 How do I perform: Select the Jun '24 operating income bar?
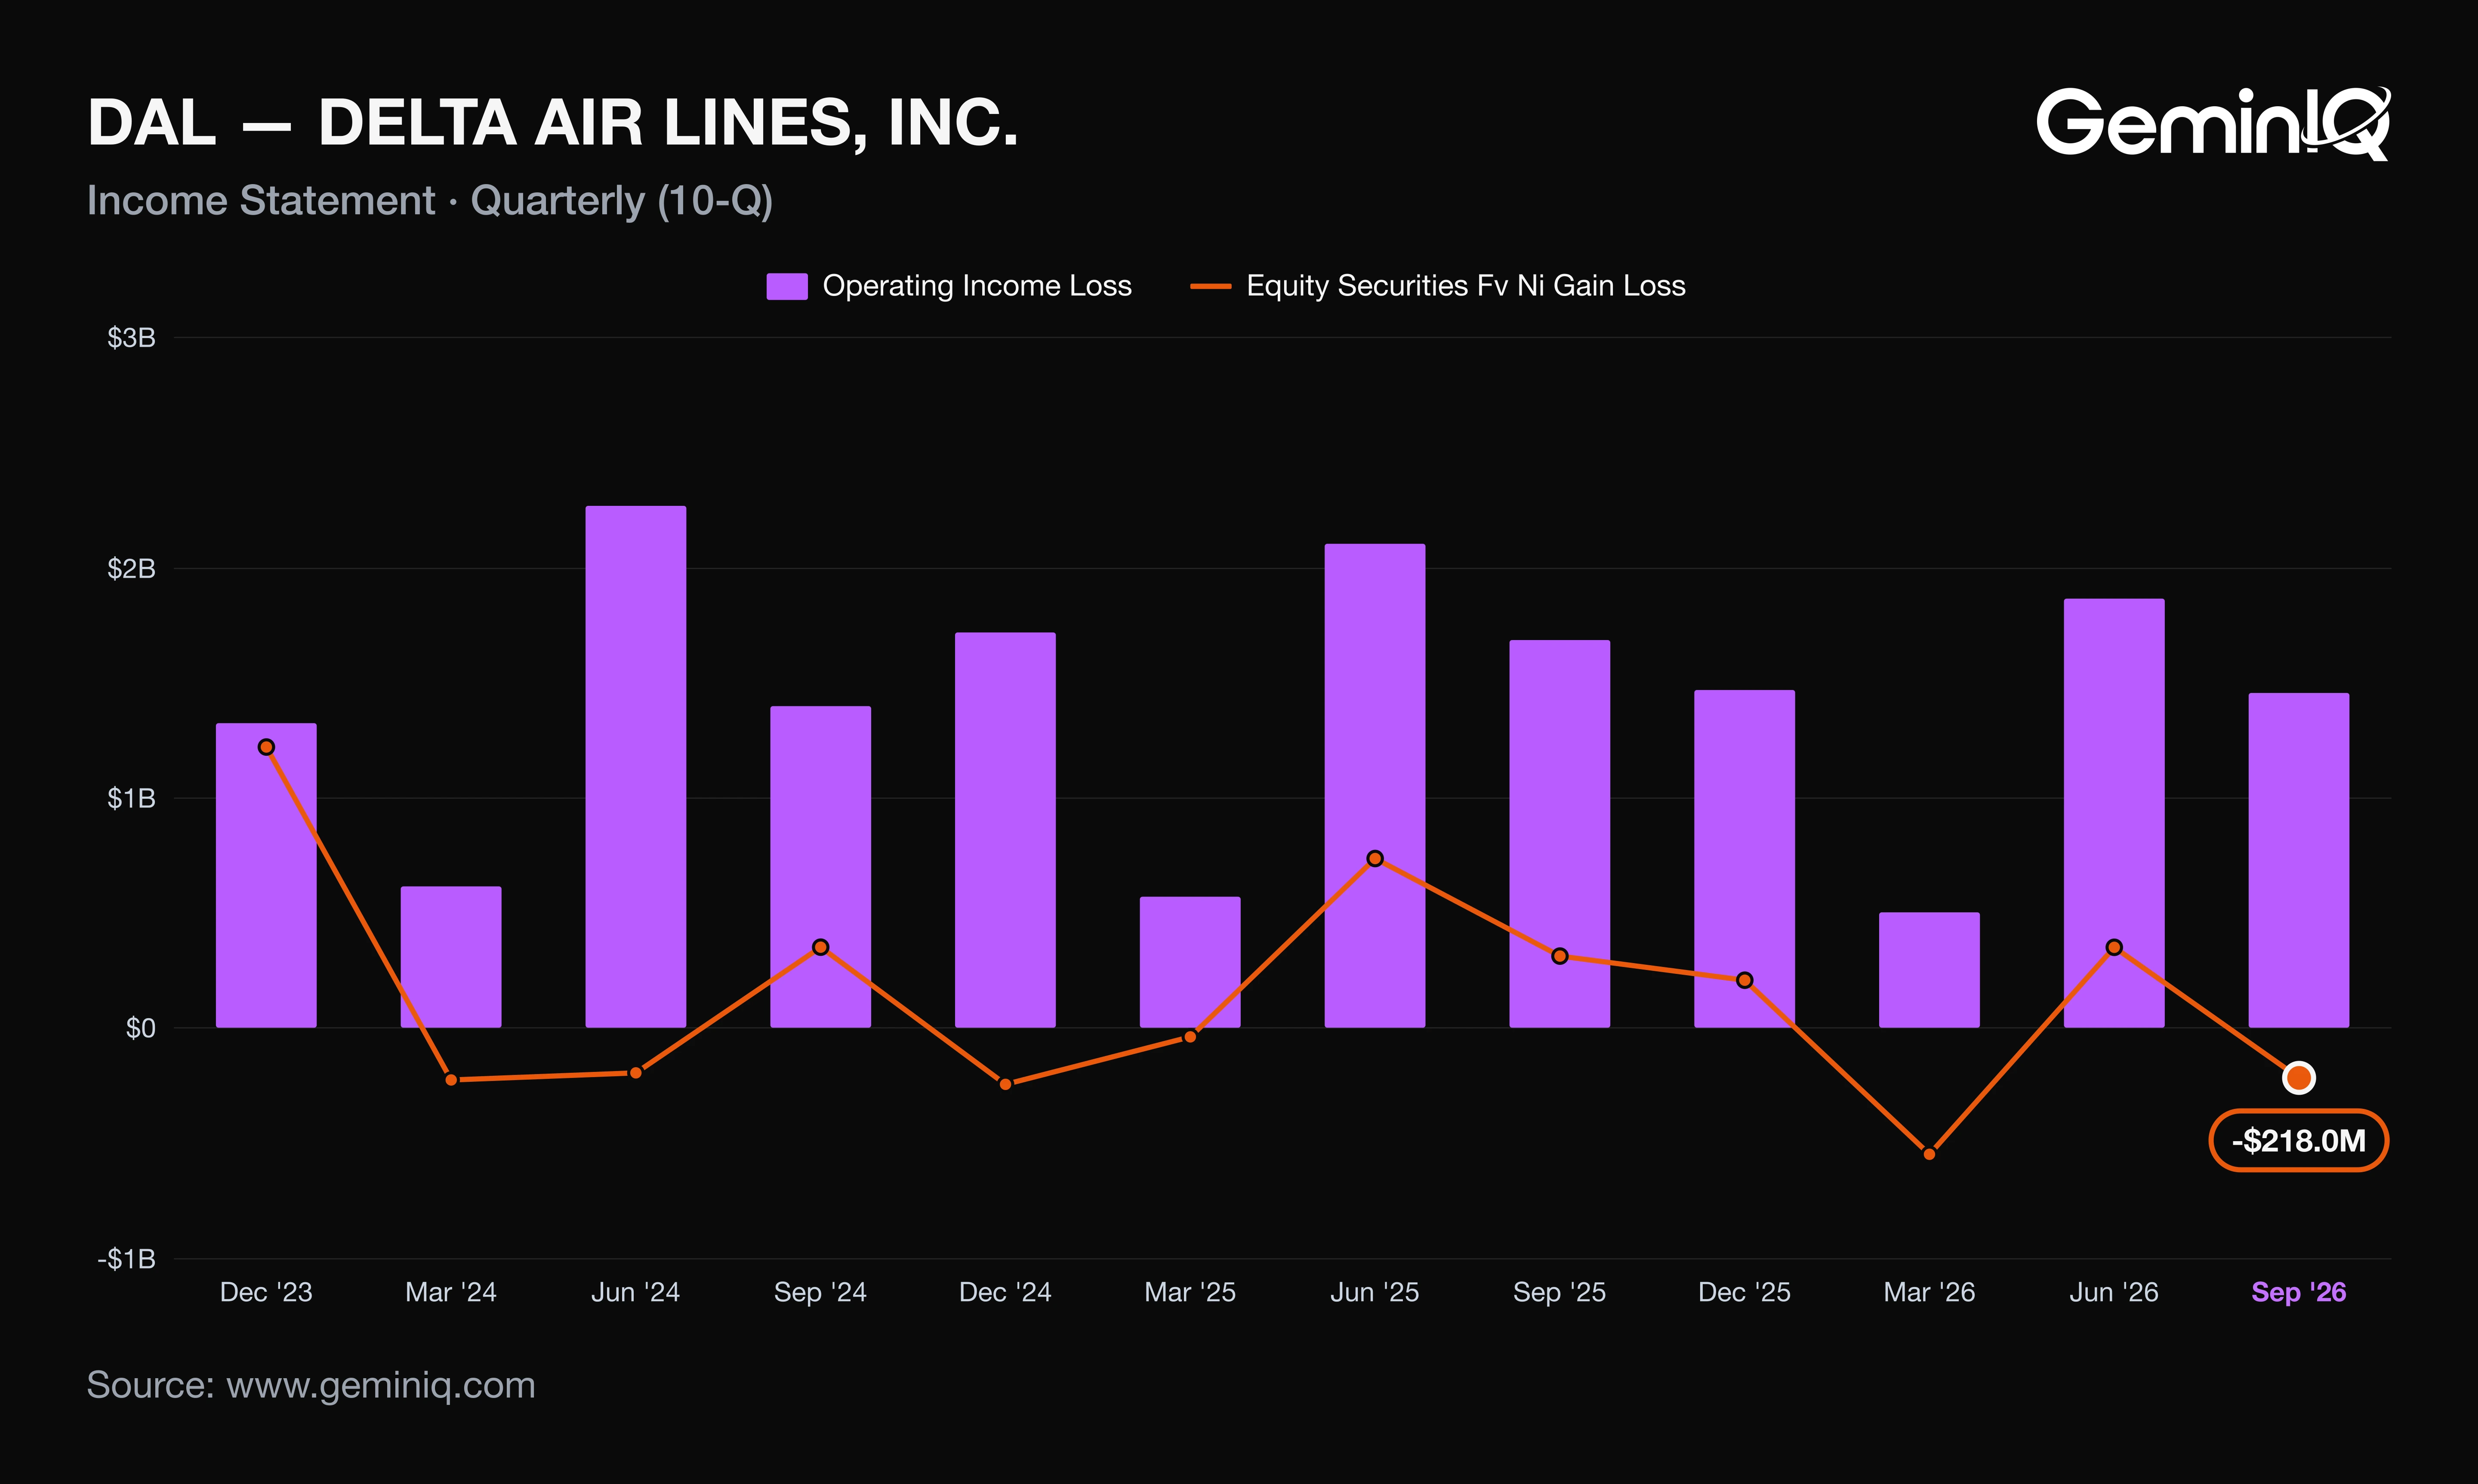pyautogui.click(x=636, y=767)
